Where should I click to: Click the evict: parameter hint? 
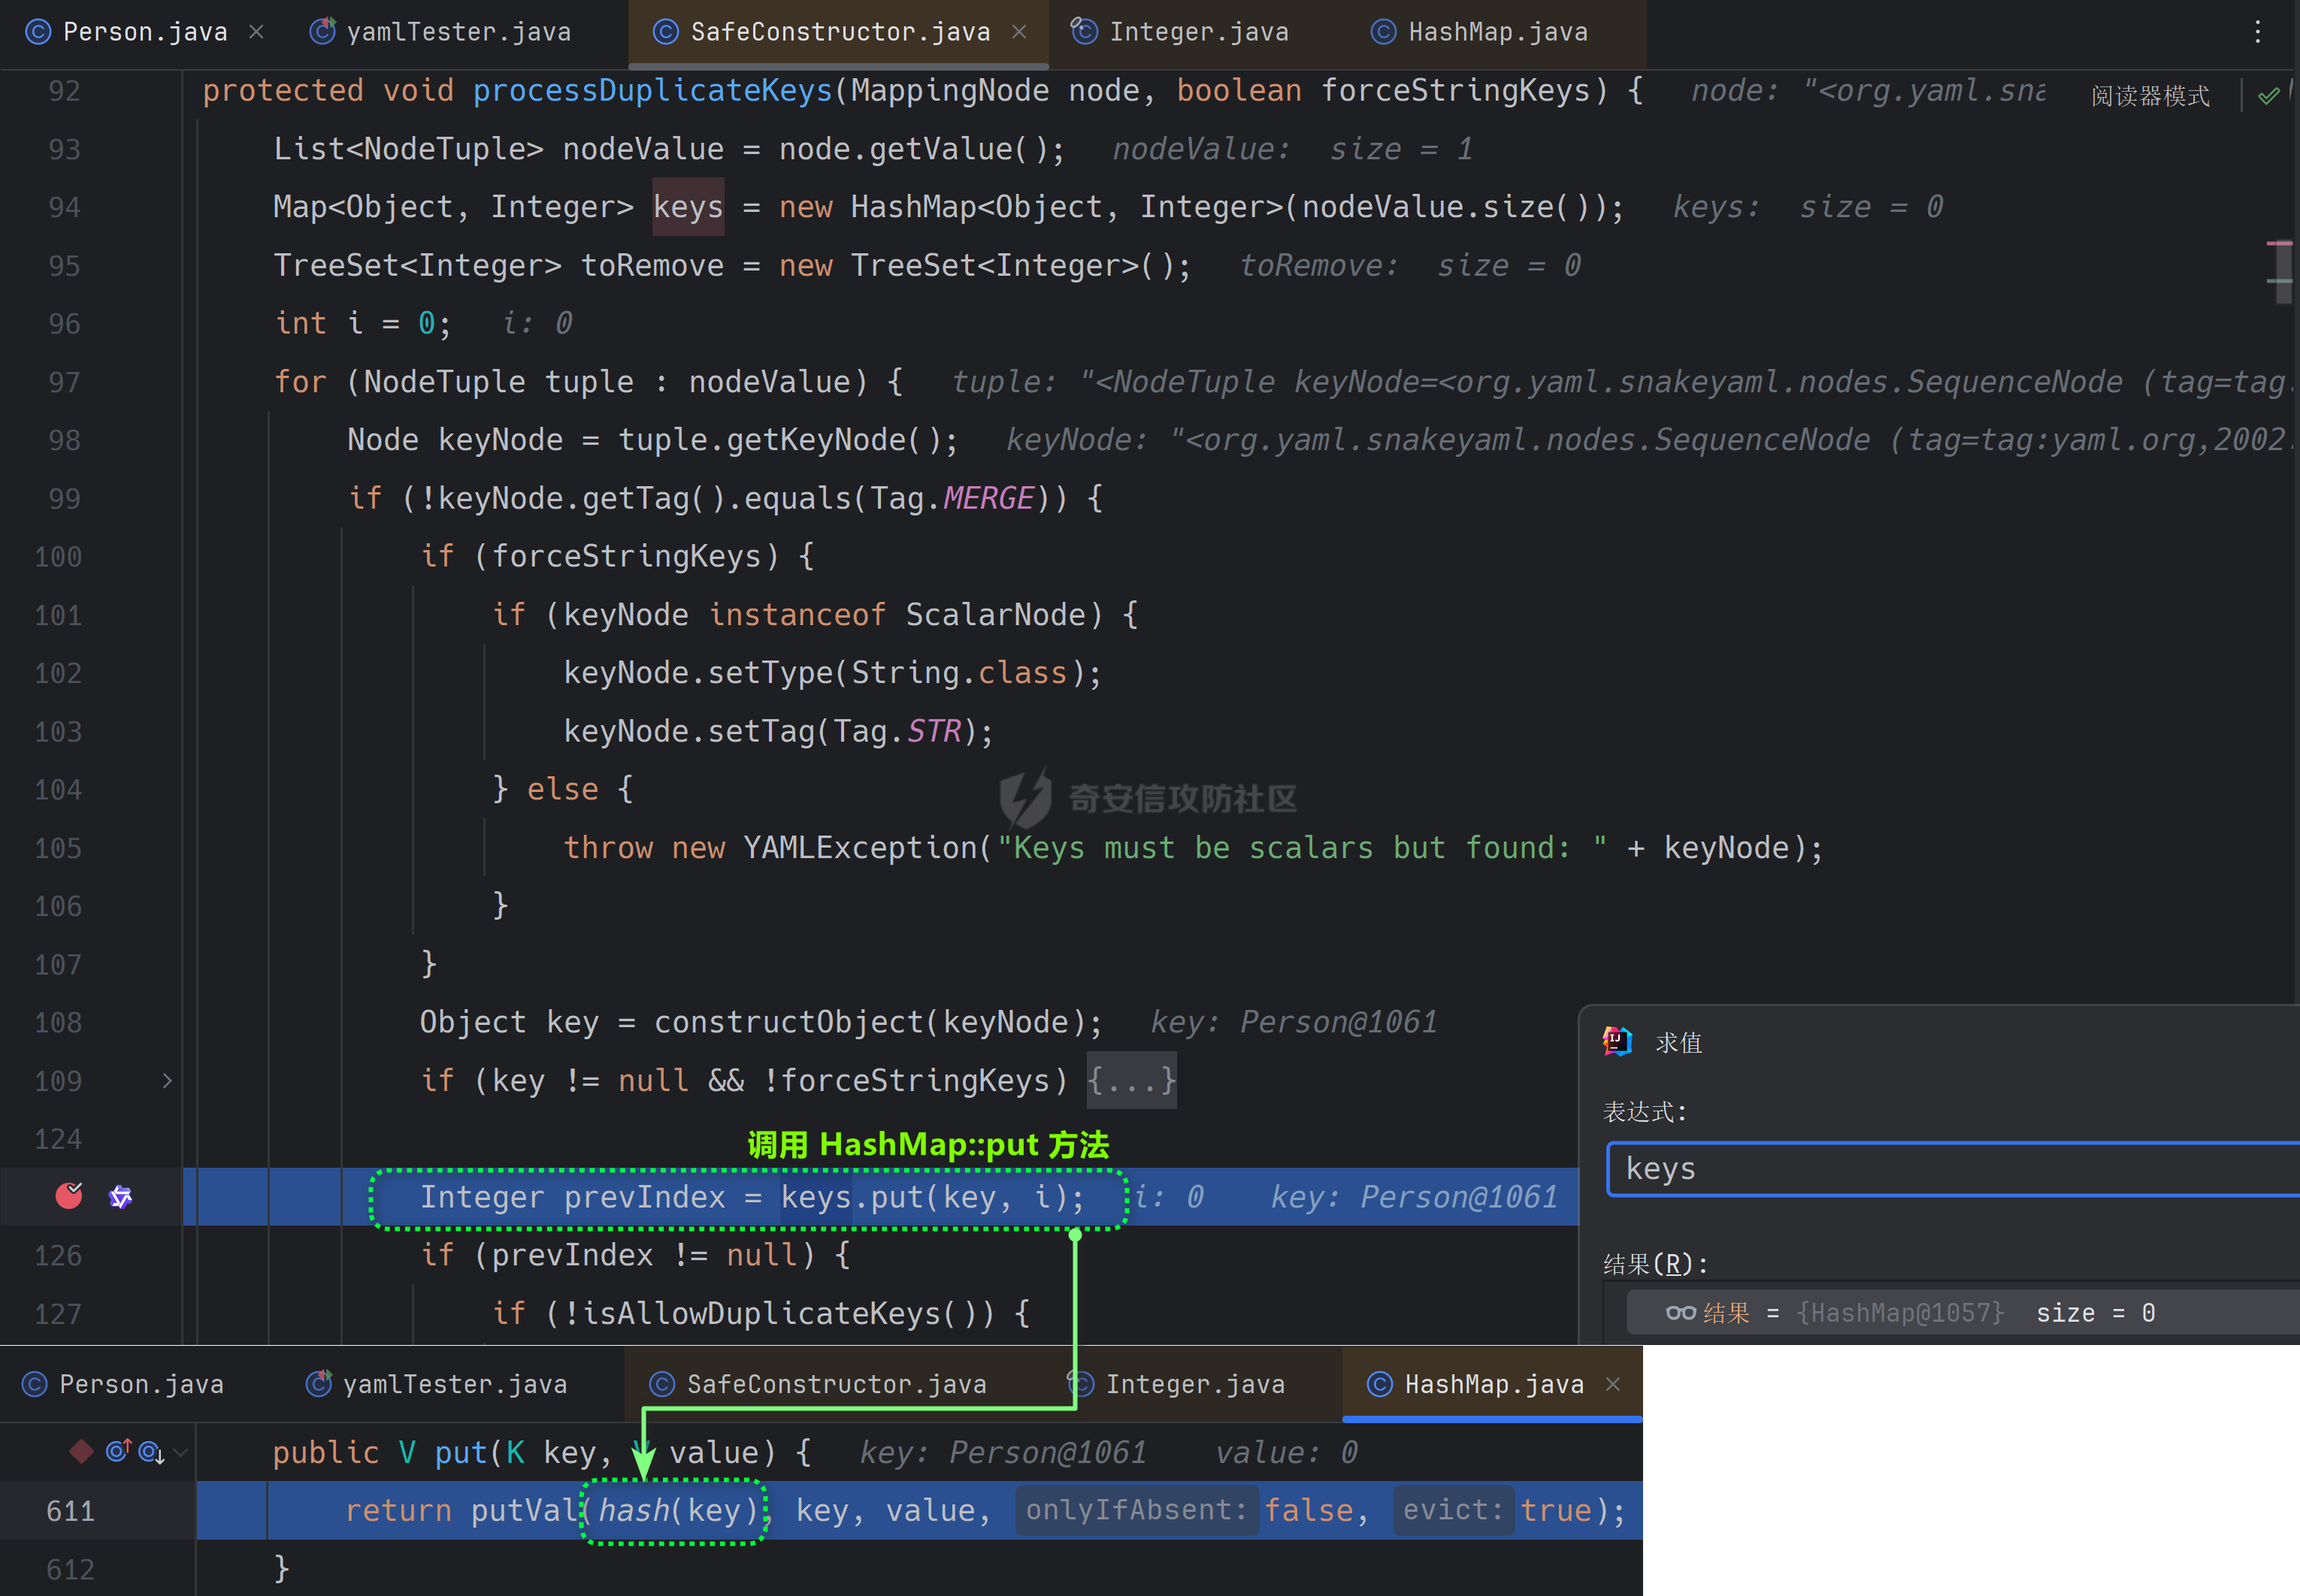point(1453,1510)
